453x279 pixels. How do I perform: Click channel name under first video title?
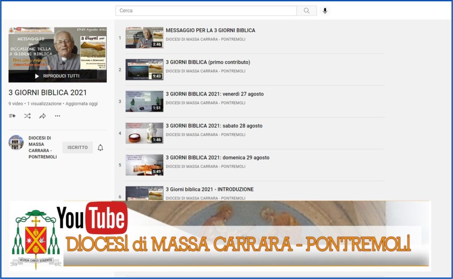[x=205, y=39]
